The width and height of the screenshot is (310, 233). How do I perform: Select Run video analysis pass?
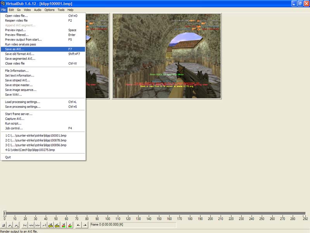[43, 44]
